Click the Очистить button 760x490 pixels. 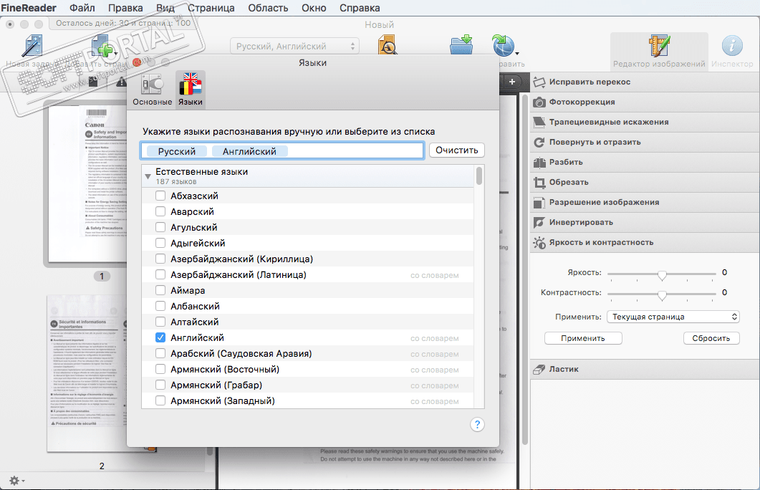[456, 150]
